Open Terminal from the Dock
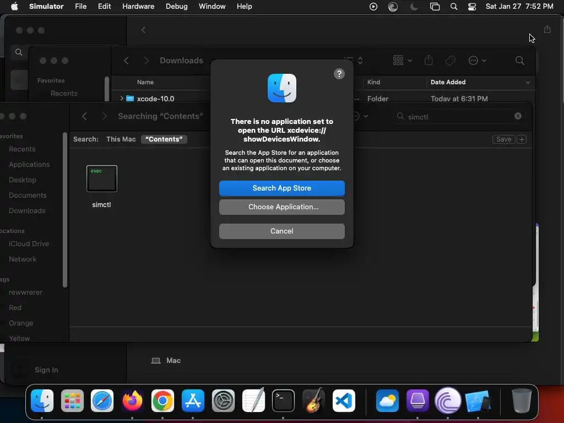Image resolution: width=564 pixels, height=423 pixels. pyautogui.click(x=283, y=400)
